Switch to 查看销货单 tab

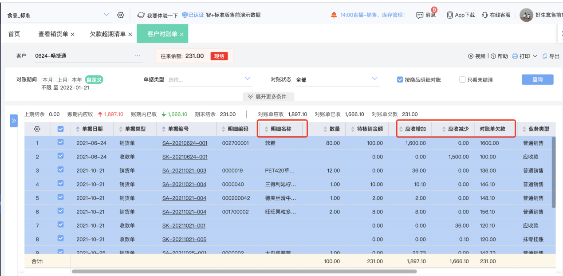(53, 34)
